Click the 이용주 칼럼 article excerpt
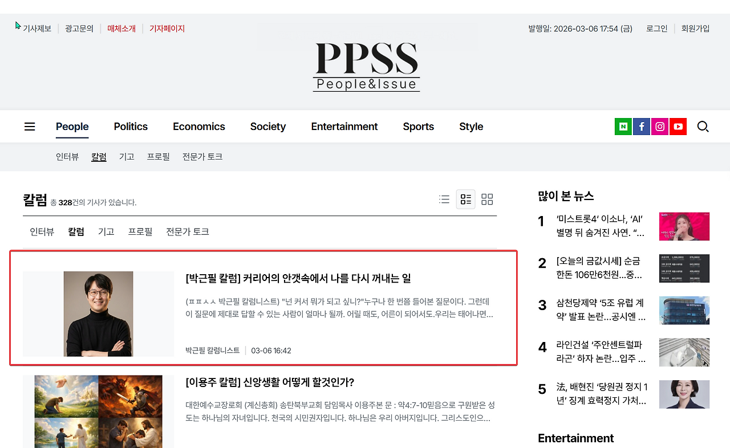 point(340,412)
